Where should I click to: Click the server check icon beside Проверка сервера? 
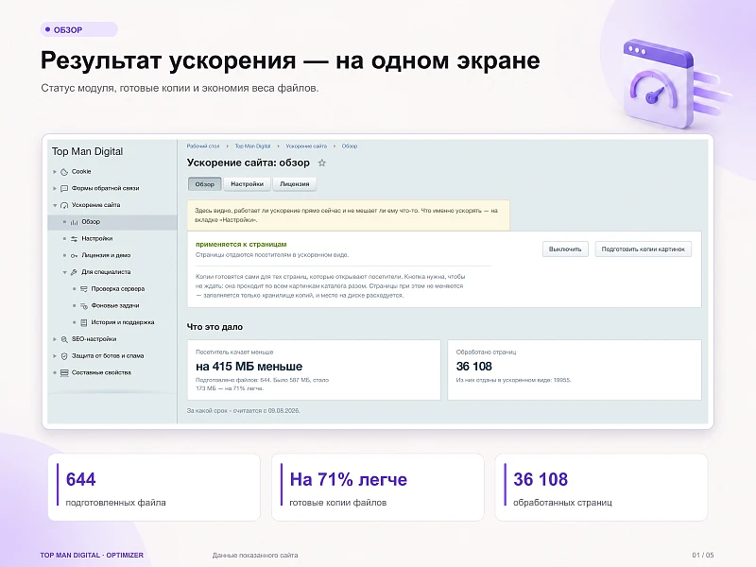(83, 289)
